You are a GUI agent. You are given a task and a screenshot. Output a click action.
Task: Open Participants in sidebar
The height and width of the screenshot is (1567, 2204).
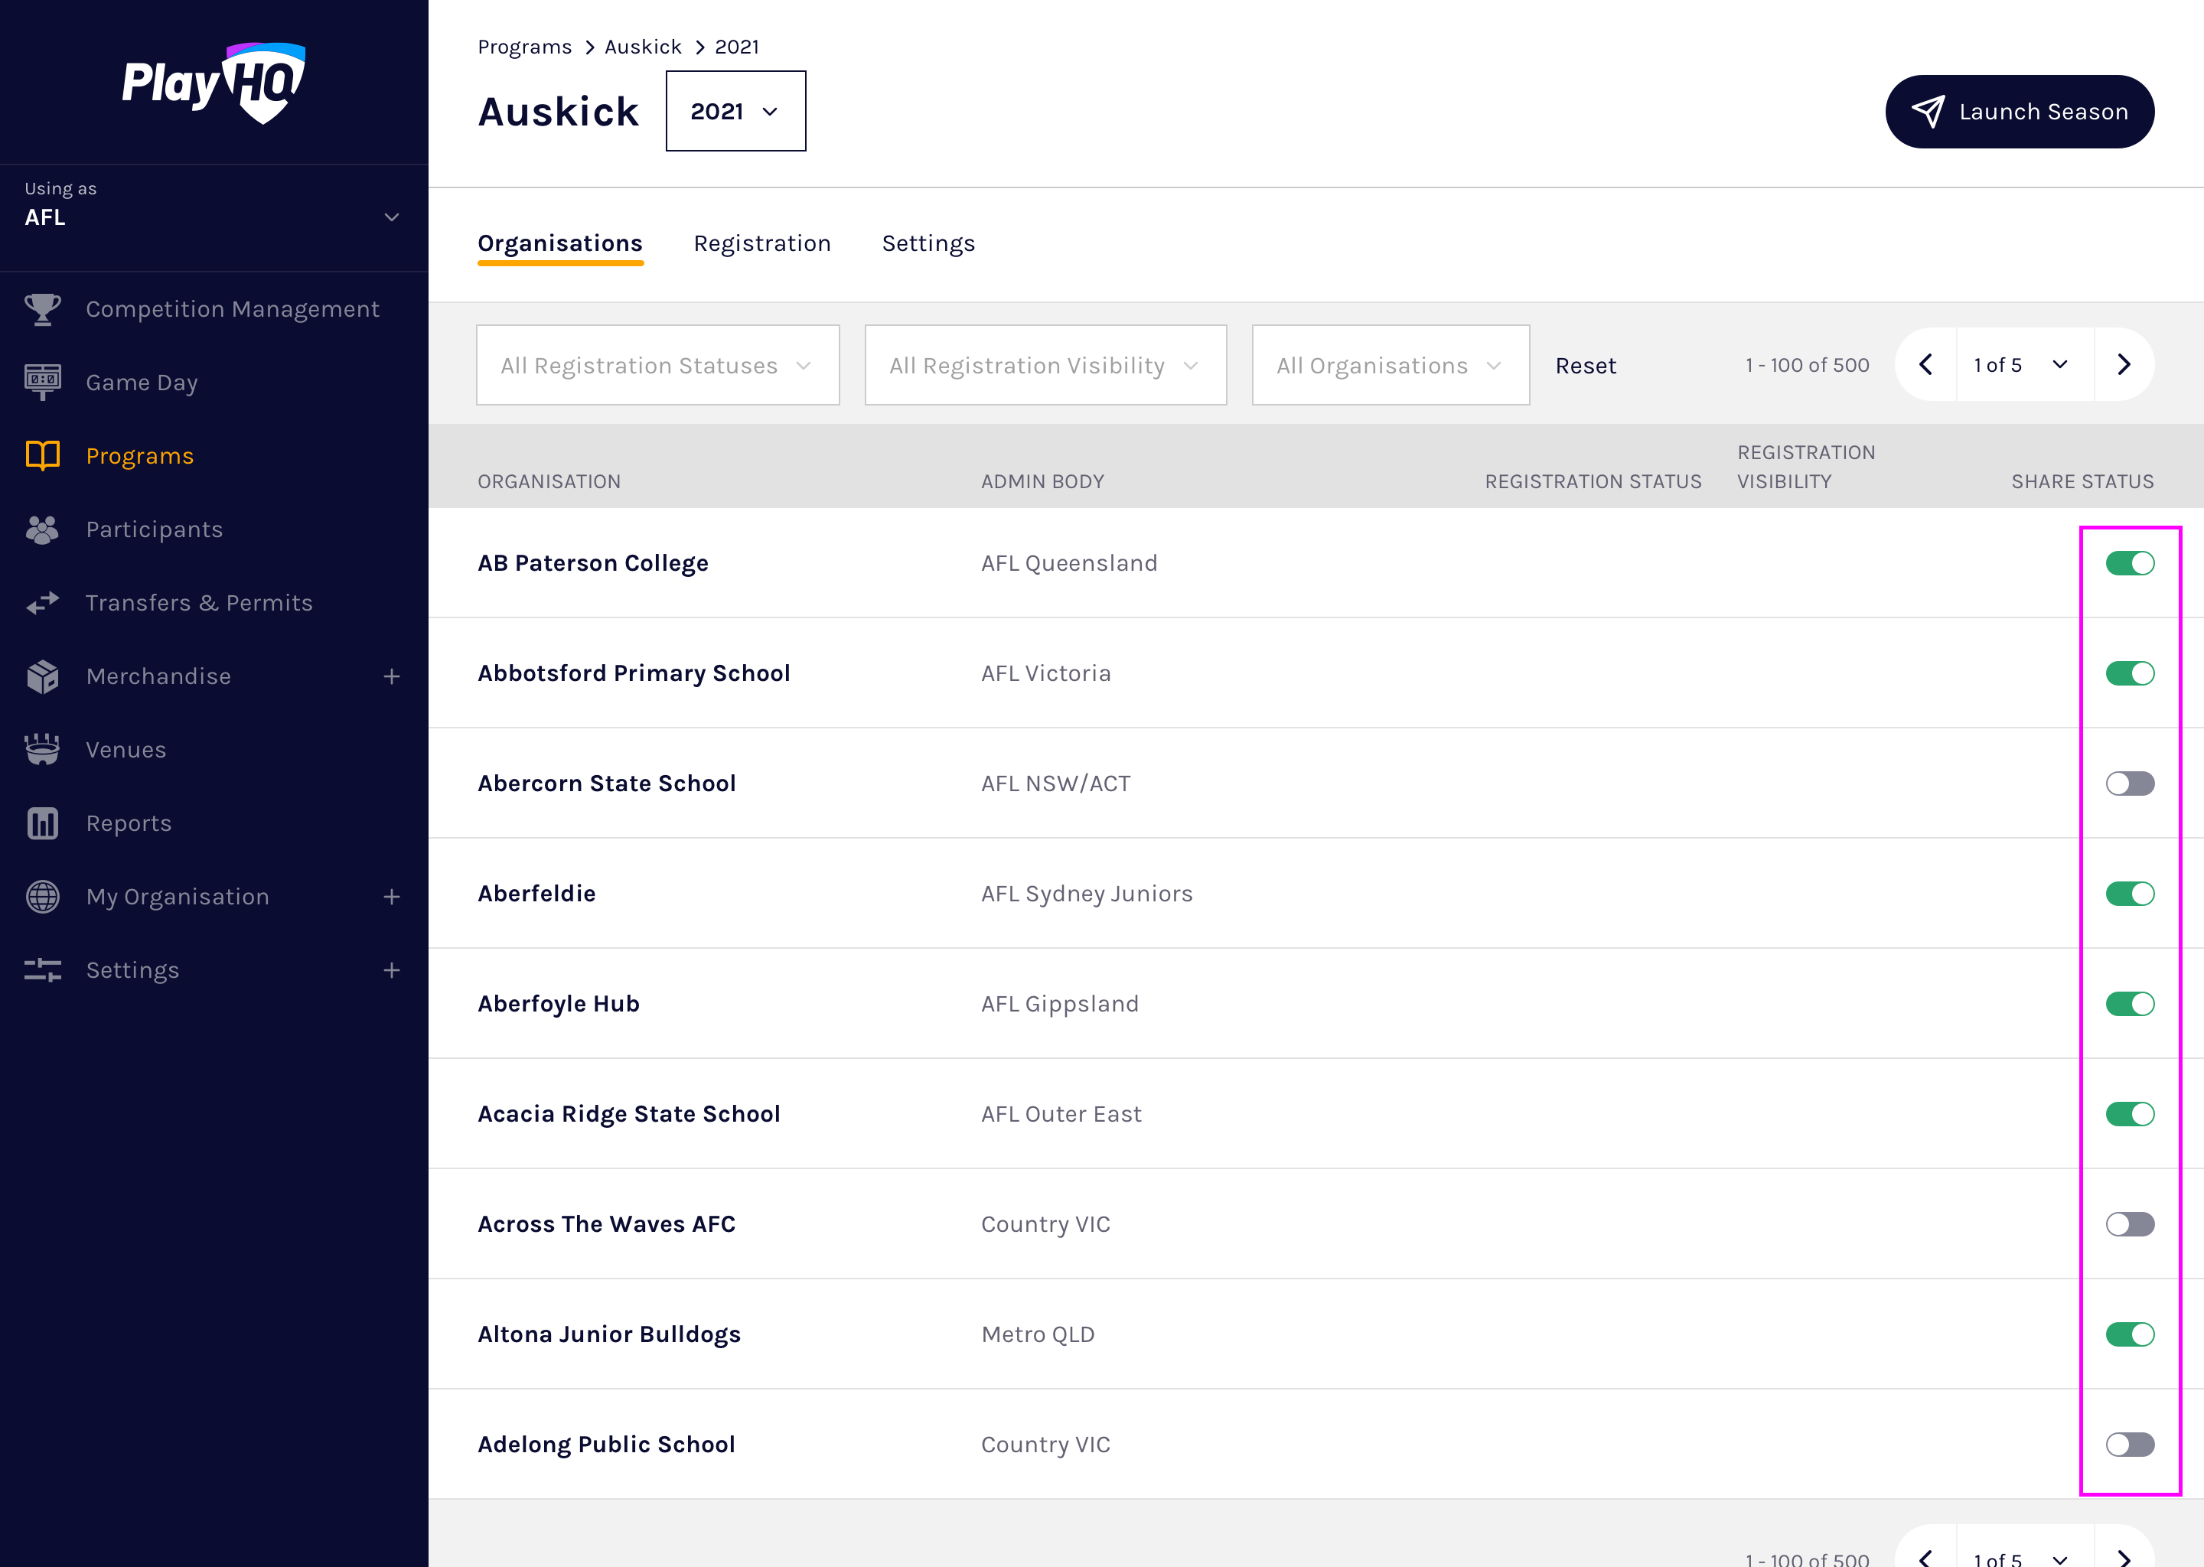coord(214,529)
